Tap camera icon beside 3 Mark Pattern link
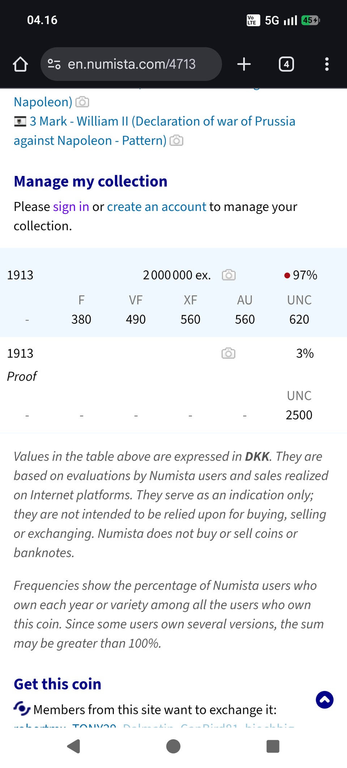The height and width of the screenshot is (768, 347). tap(176, 141)
